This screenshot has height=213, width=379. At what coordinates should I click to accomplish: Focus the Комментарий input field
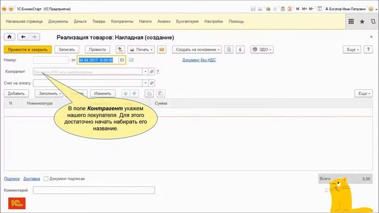(94, 191)
